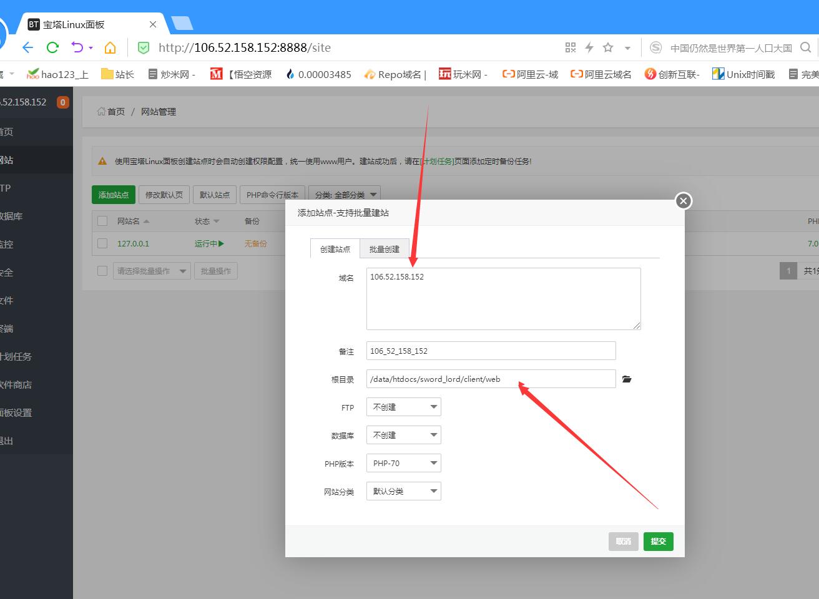Open the 网站分类 dropdown
The width and height of the screenshot is (819, 599).
403,491
